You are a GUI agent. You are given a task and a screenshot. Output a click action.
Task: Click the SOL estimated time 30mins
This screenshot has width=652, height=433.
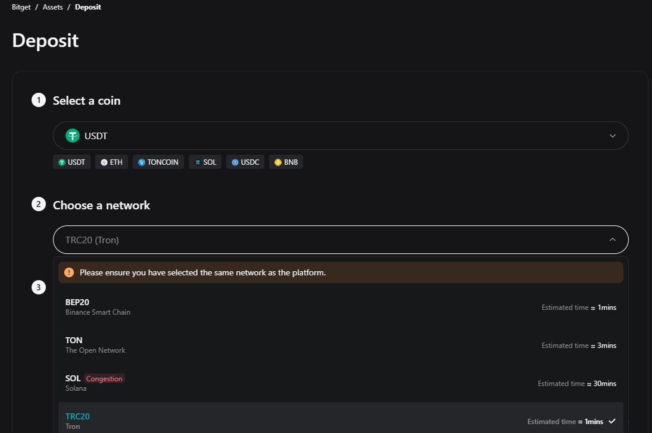(577, 384)
